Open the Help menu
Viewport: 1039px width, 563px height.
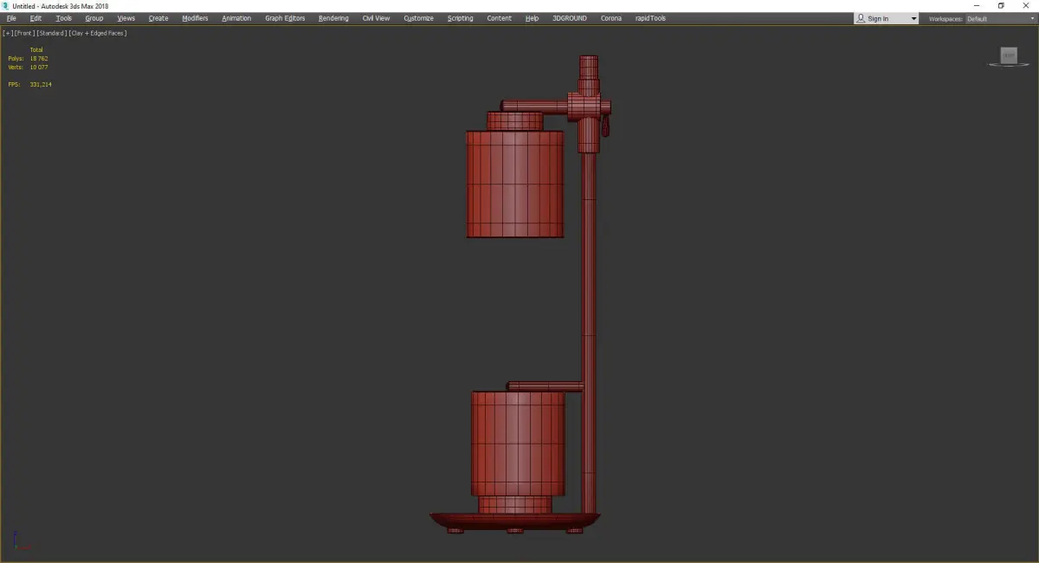[532, 18]
